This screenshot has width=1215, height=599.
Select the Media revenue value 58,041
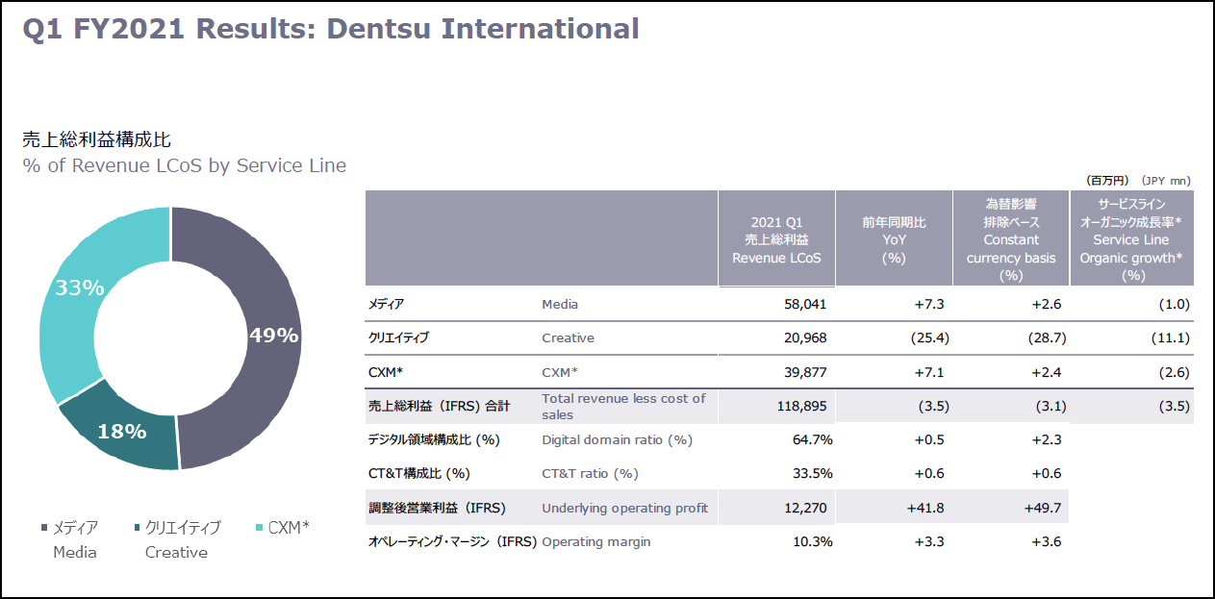point(803,304)
